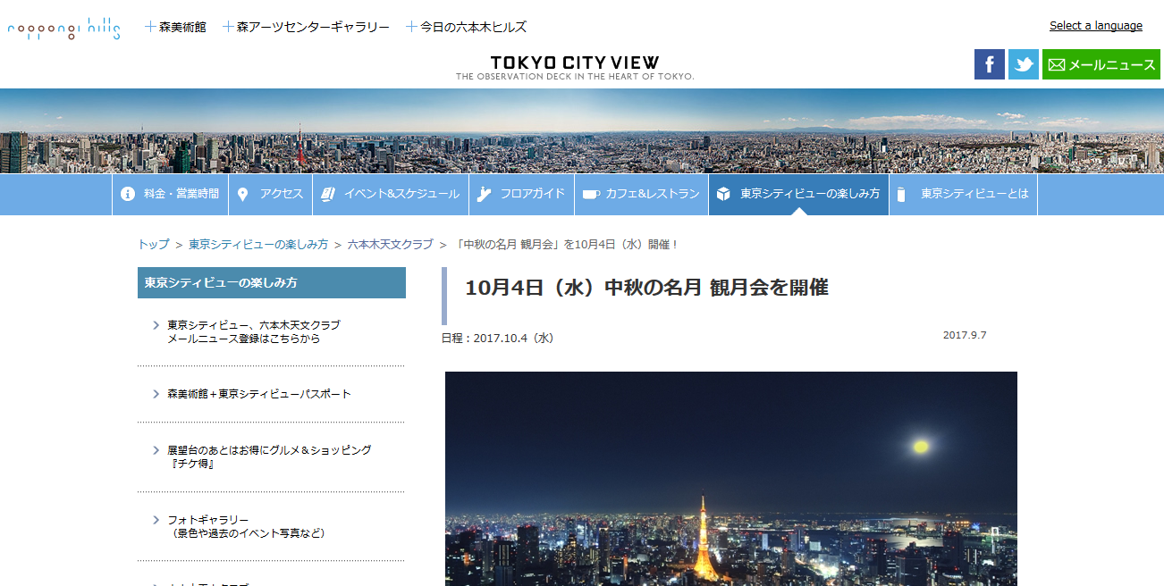Viewport: 1164px width, 586px height.
Task: Click the TOKYO CITY VIEW title logo
Action: (x=575, y=67)
